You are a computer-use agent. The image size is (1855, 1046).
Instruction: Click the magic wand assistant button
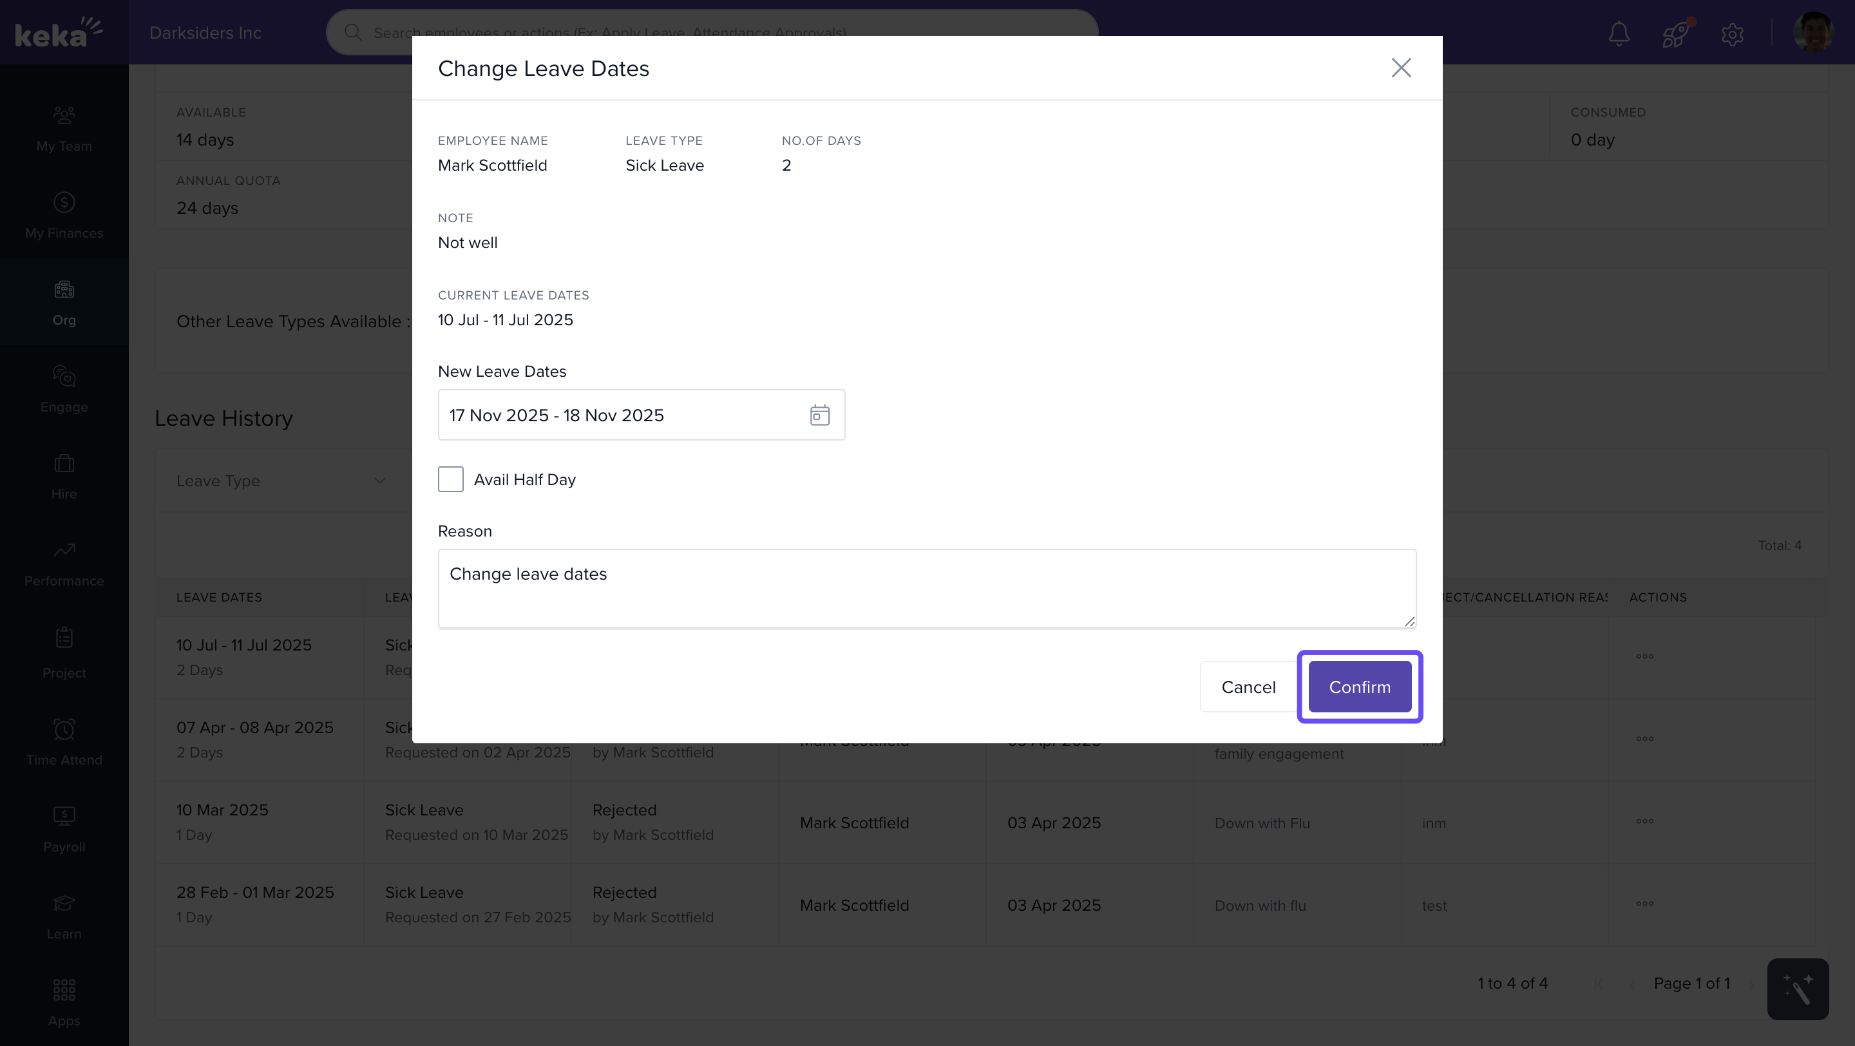coord(1798,989)
